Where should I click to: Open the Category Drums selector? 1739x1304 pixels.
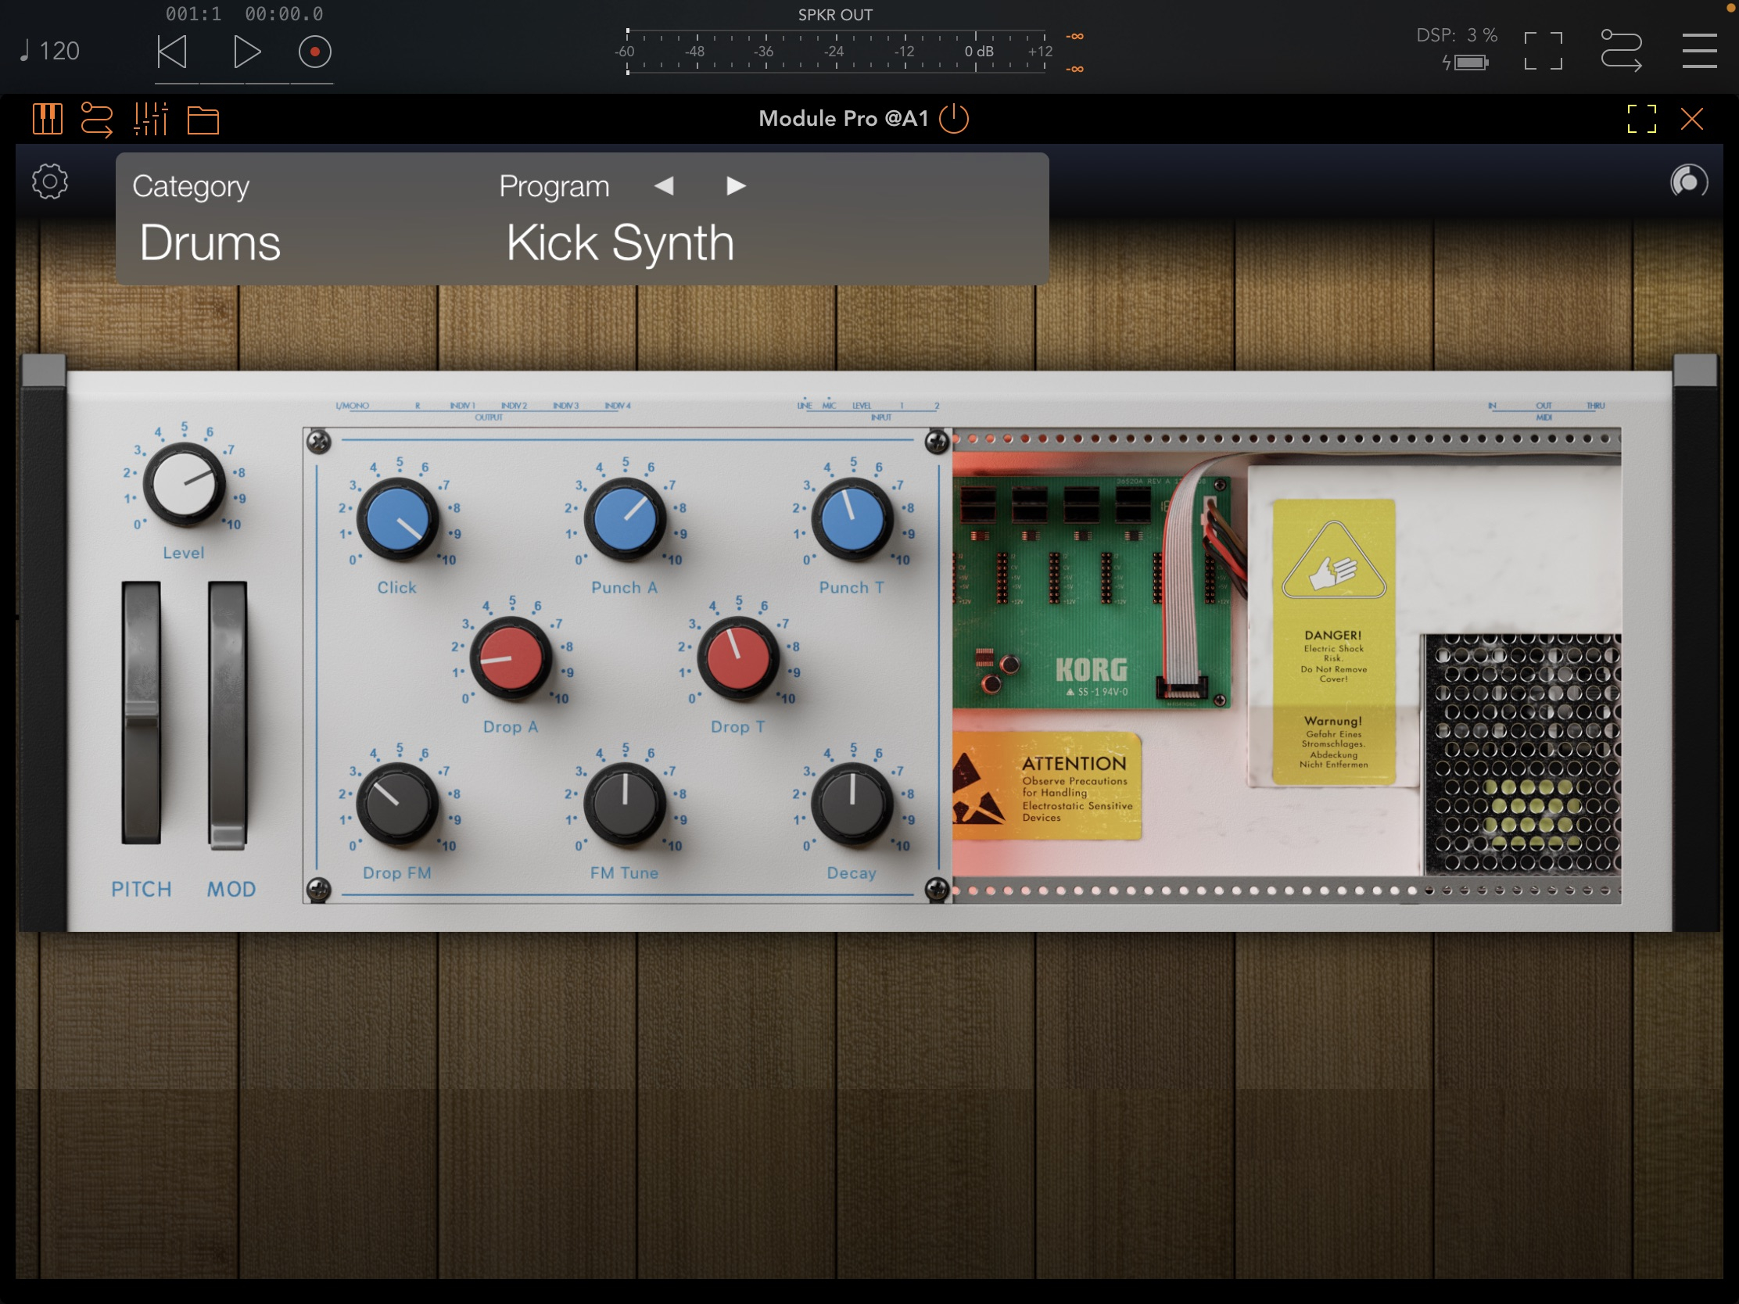[209, 242]
